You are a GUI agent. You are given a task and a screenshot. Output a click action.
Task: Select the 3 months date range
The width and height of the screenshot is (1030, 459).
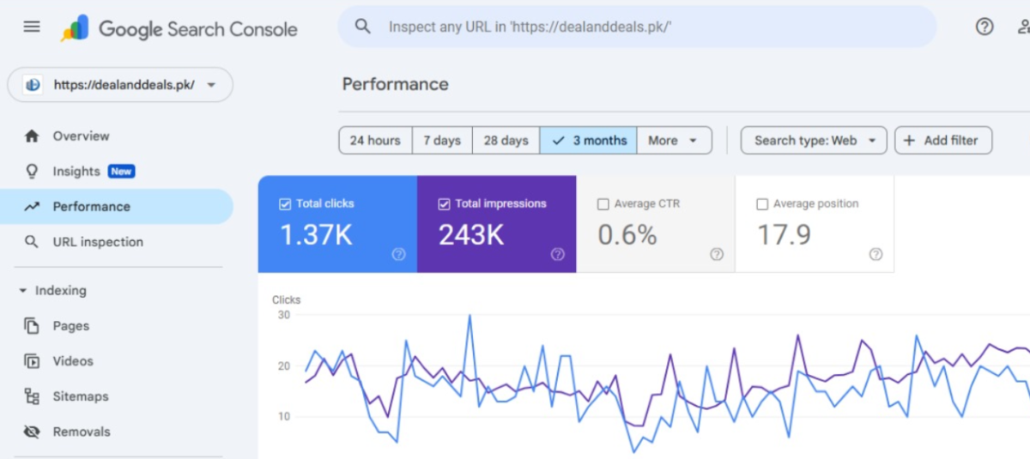coord(589,141)
